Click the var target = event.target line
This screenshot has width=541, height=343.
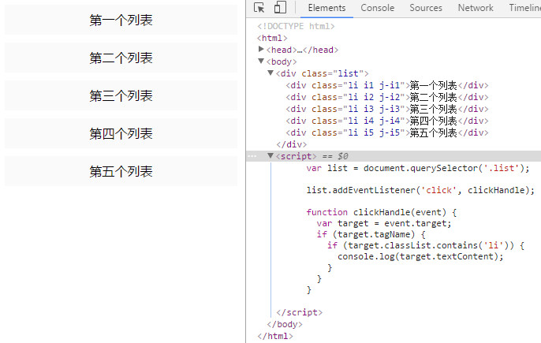click(x=384, y=223)
